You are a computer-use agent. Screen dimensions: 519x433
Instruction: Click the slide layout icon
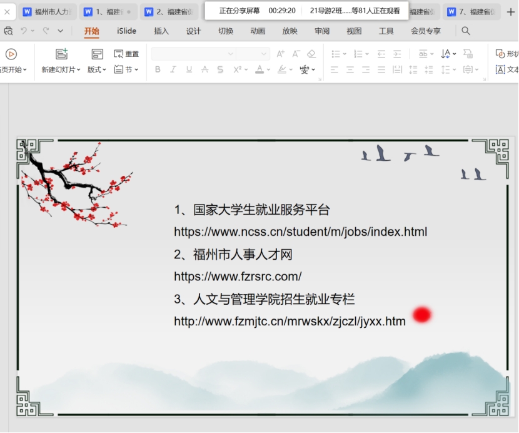pos(97,54)
